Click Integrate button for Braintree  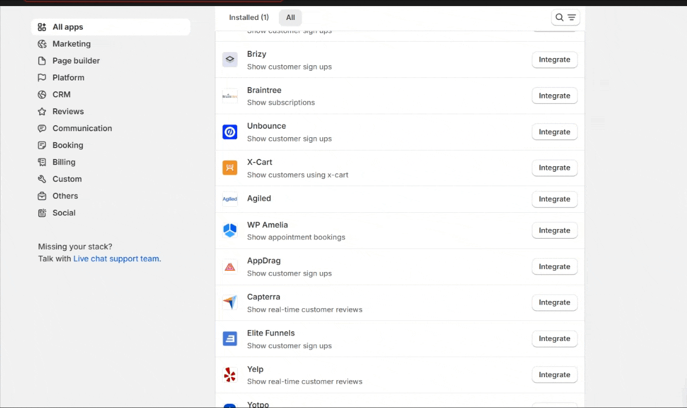pos(554,96)
